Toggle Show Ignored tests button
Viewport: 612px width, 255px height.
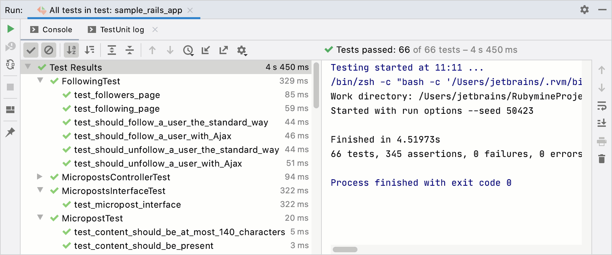(x=49, y=50)
